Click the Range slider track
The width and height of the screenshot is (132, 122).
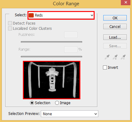[51, 57]
